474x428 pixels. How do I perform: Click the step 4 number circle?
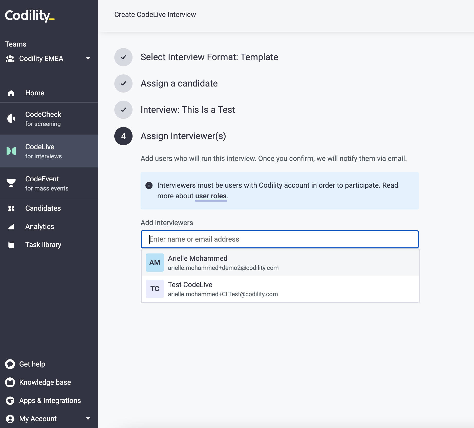pos(123,136)
